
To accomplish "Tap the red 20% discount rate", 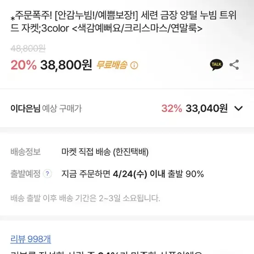I will [x=23, y=65].
